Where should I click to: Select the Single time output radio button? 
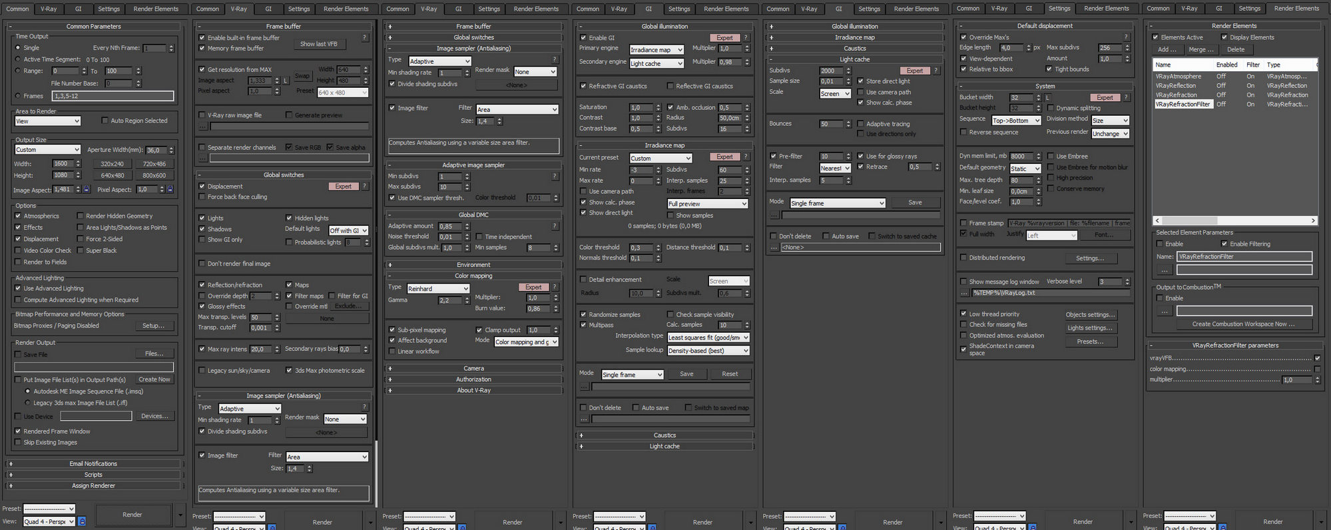click(x=18, y=48)
